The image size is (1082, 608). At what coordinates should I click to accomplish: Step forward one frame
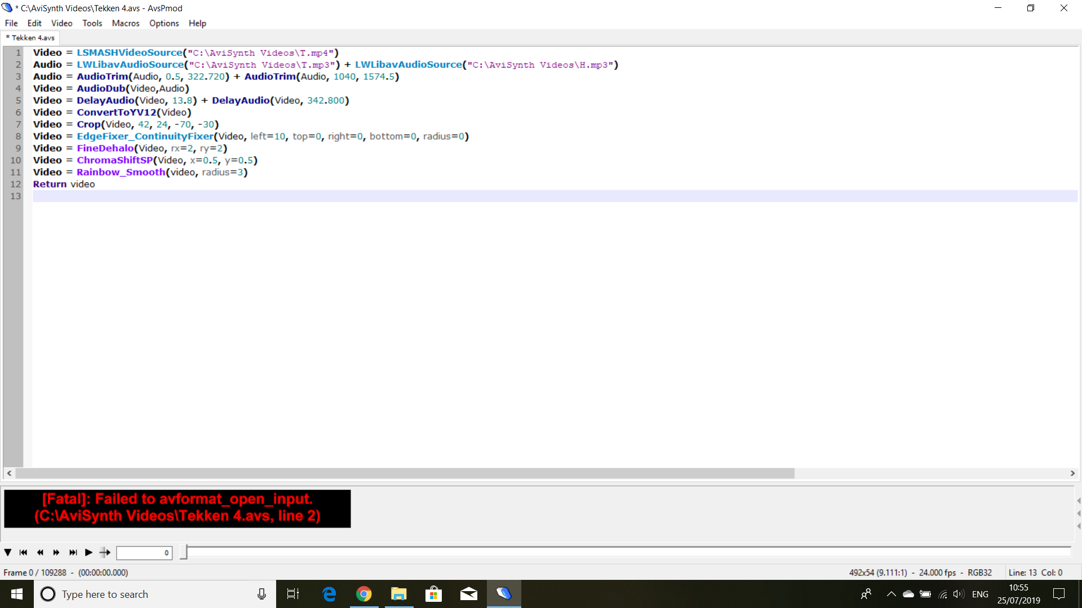[x=56, y=552]
